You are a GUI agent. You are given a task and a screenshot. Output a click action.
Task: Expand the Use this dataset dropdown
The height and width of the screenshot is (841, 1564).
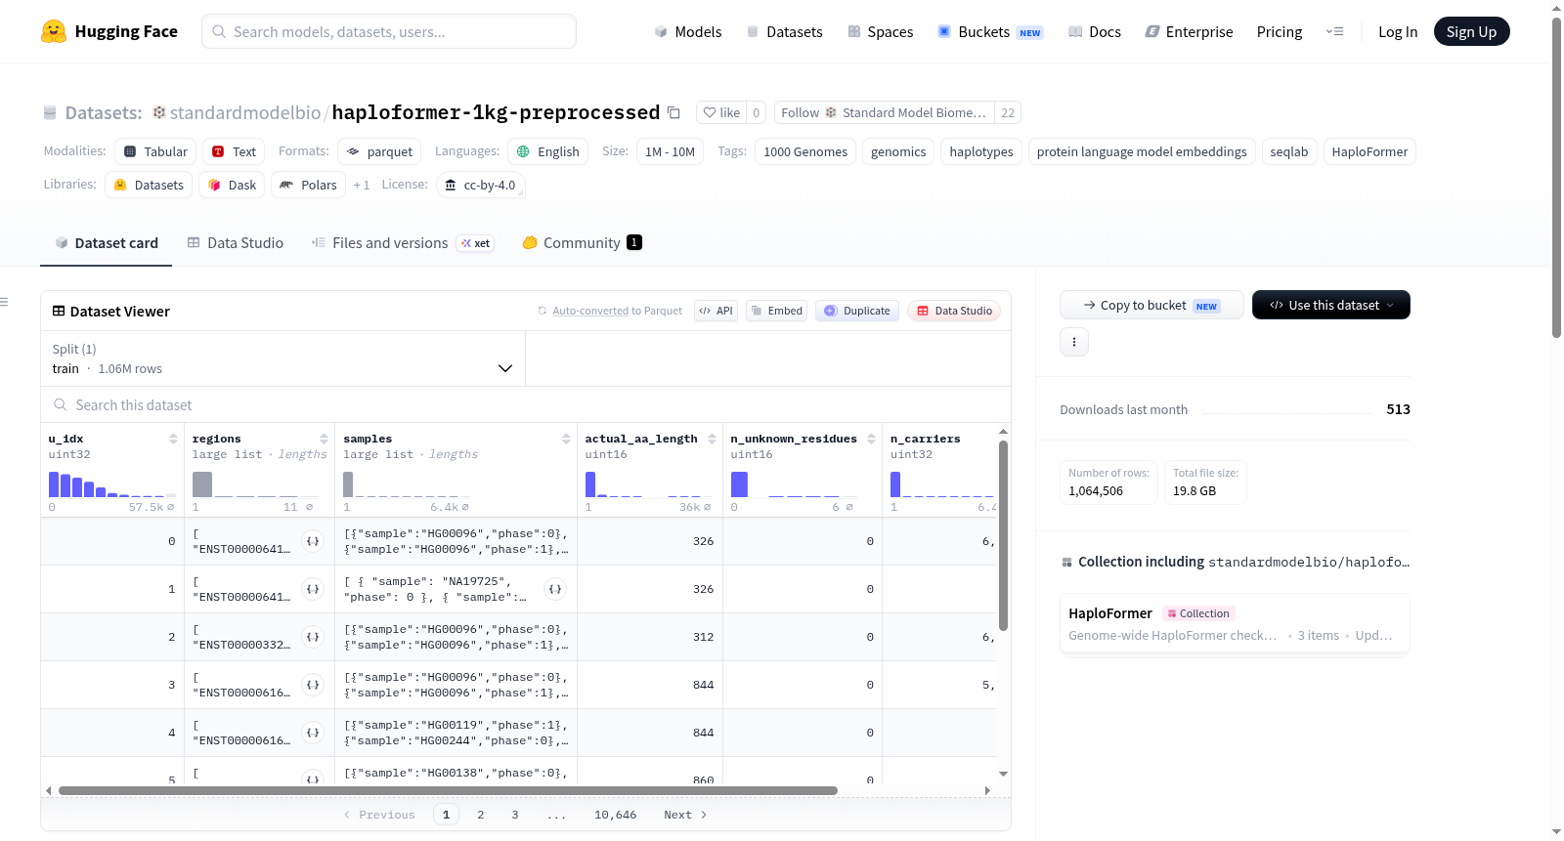(1331, 305)
